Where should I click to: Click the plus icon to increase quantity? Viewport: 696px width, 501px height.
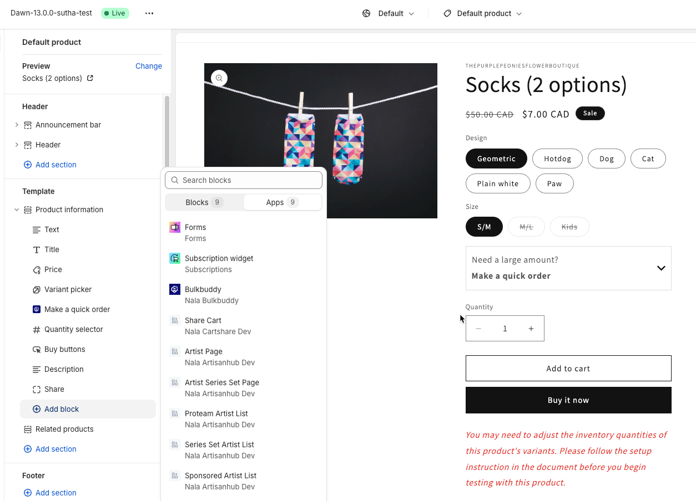(x=531, y=329)
